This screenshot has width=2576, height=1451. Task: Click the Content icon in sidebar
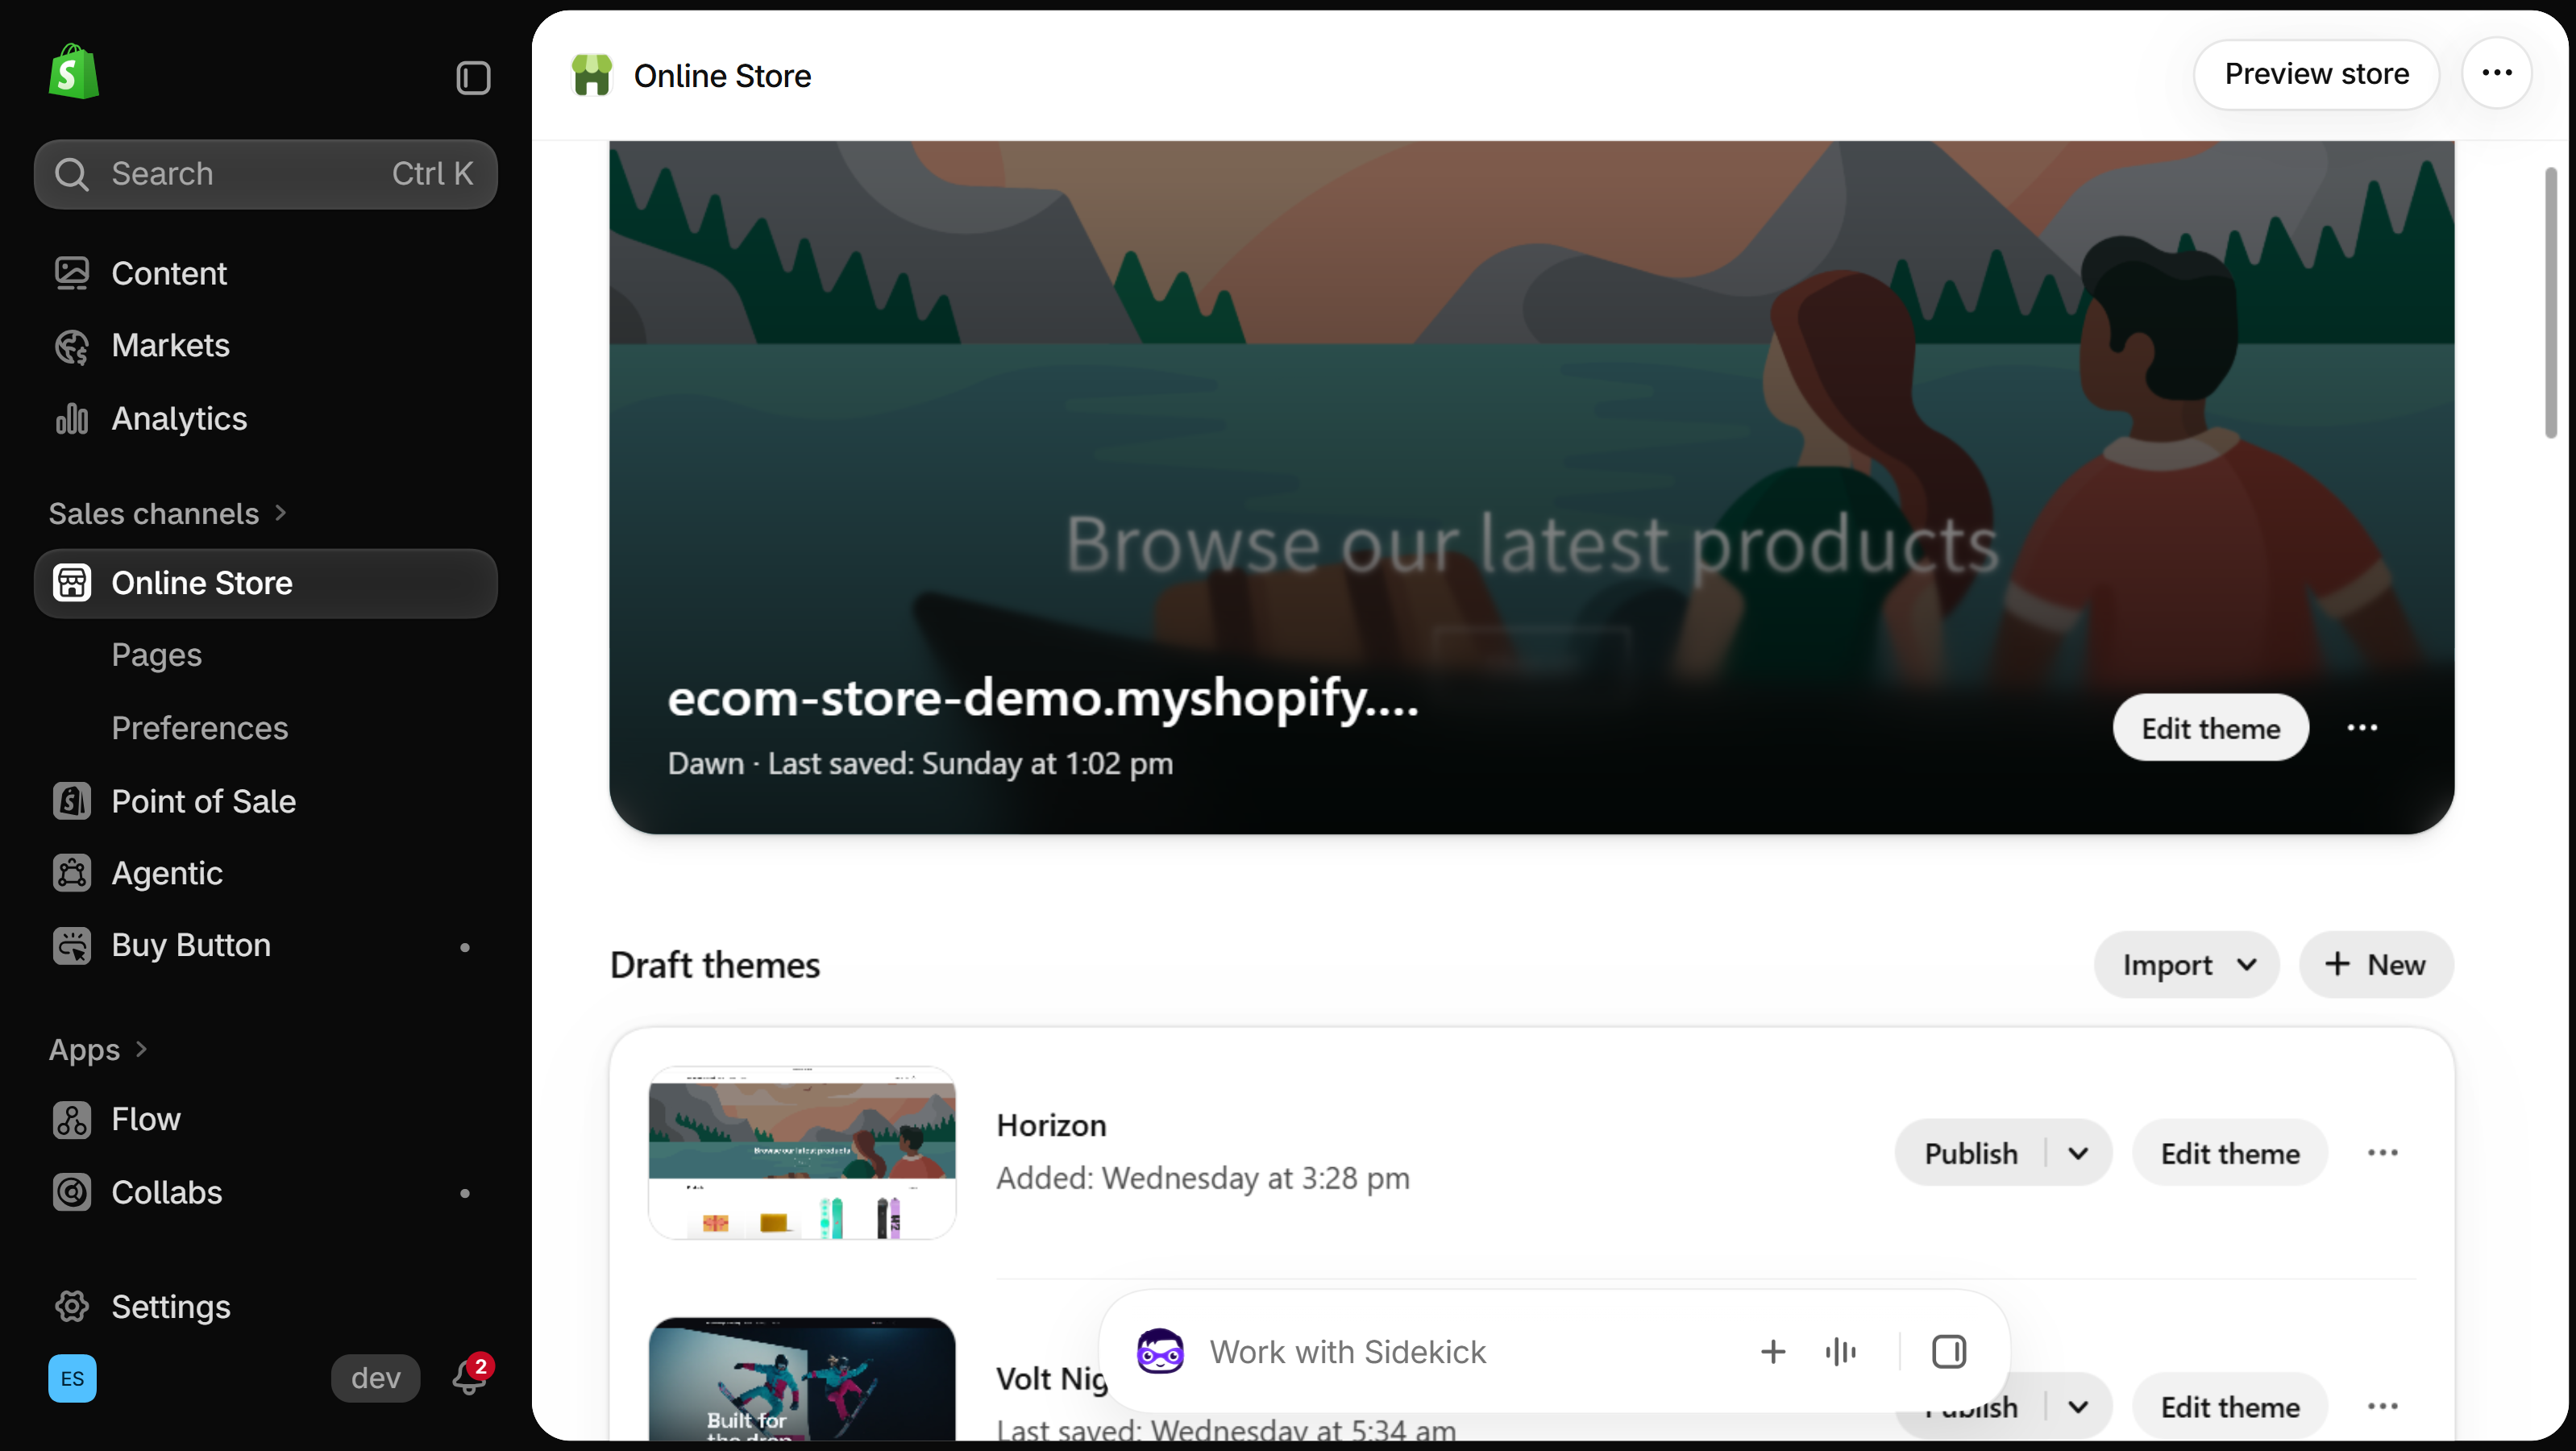pyautogui.click(x=72, y=273)
